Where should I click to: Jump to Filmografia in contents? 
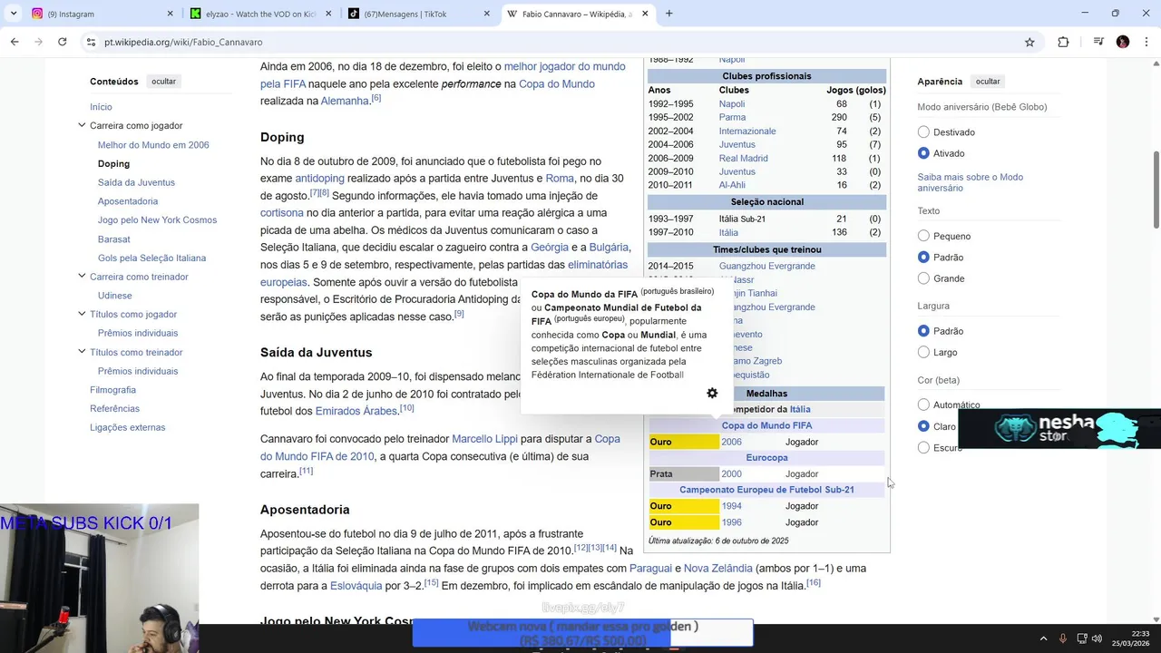tap(112, 390)
